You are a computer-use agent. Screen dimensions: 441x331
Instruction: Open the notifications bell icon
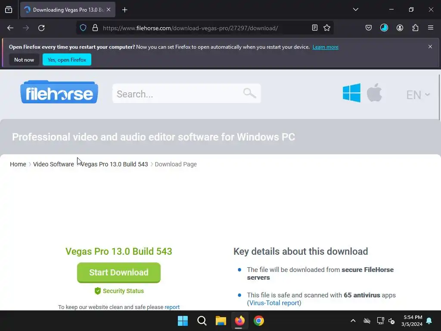click(429, 321)
